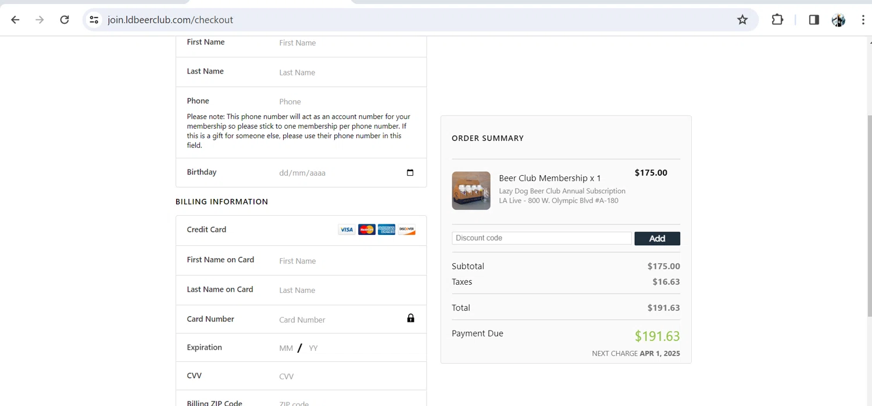The height and width of the screenshot is (406, 872).
Task: Click the green Payment Due $191.63
Action: coord(657,336)
